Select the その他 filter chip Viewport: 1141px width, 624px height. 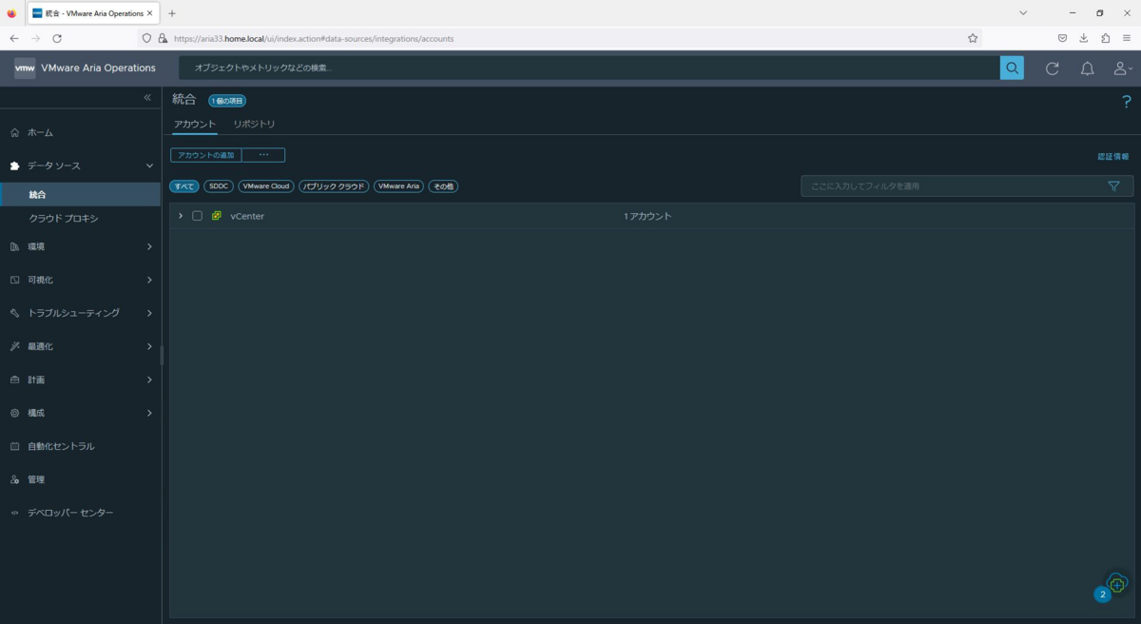[x=443, y=186]
